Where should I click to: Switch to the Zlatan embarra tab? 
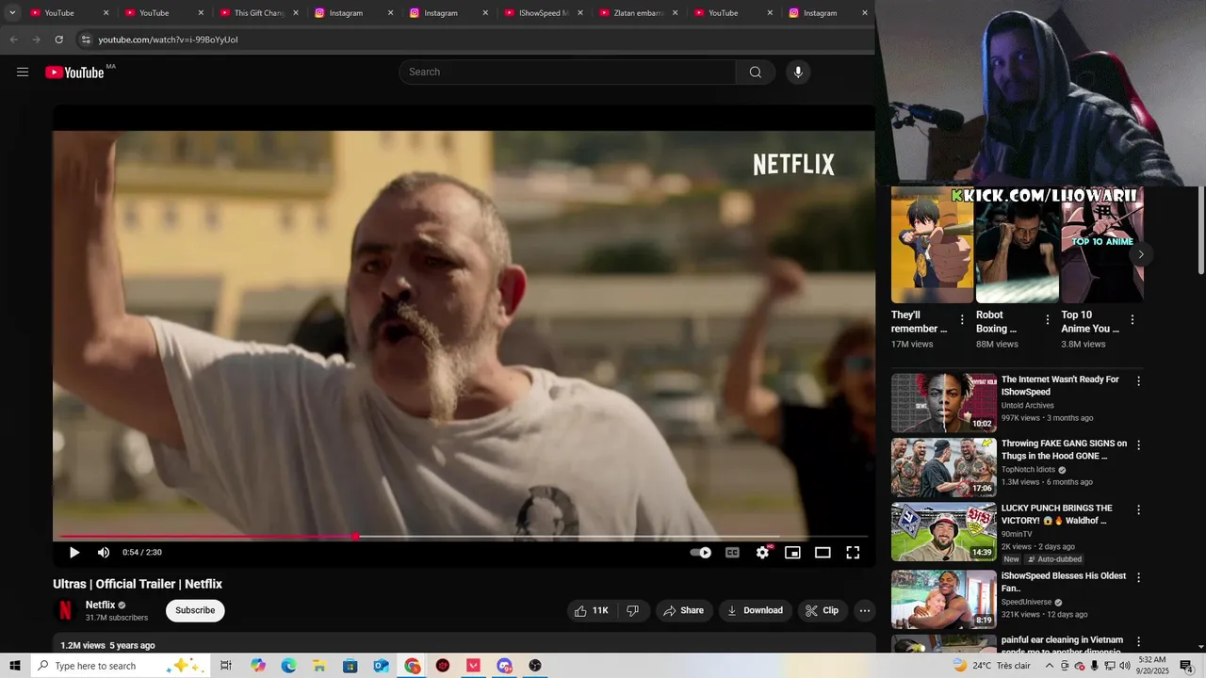(639, 13)
